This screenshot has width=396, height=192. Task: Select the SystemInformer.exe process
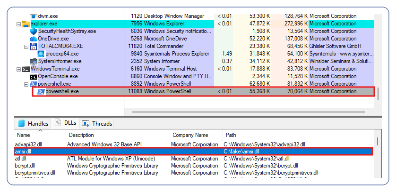(195, 61)
